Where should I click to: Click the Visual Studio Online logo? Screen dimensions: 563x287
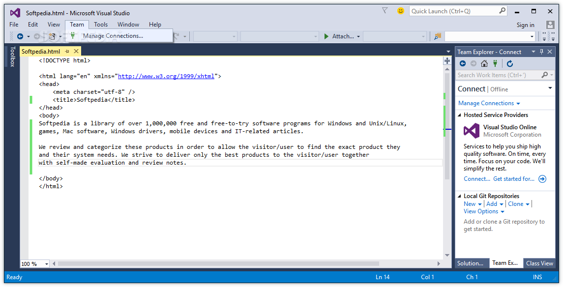(472, 131)
